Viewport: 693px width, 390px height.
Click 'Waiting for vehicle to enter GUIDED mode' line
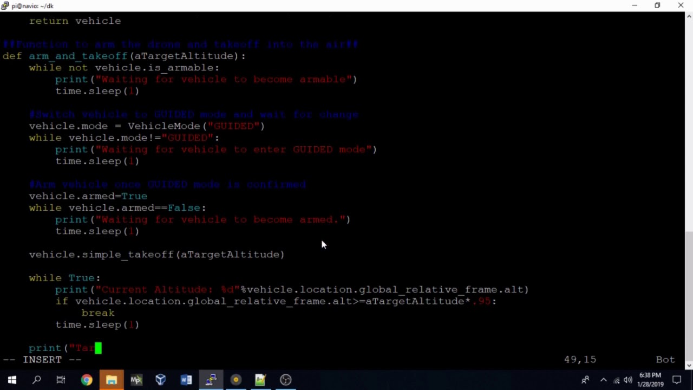(x=216, y=149)
